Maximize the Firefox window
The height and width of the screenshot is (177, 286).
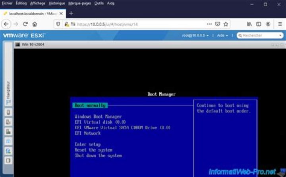pos(265,4)
